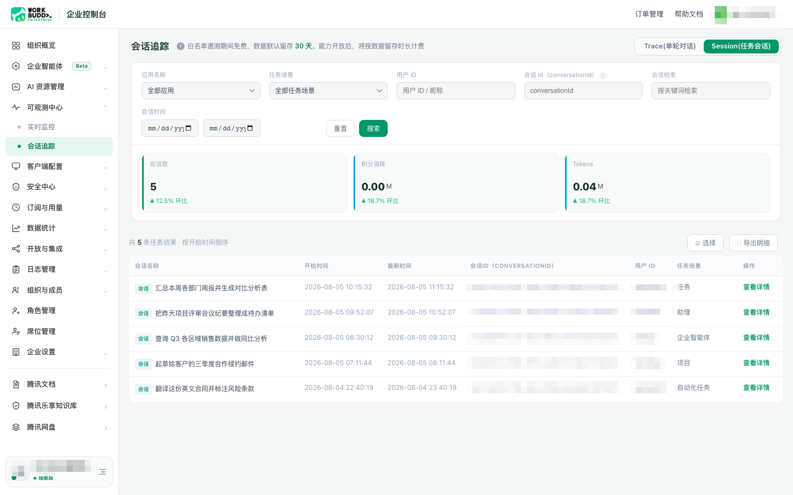Screen dimensions: 793x495
Task: Collapse the 可观测中心 menu chevron
Action: 105,107
